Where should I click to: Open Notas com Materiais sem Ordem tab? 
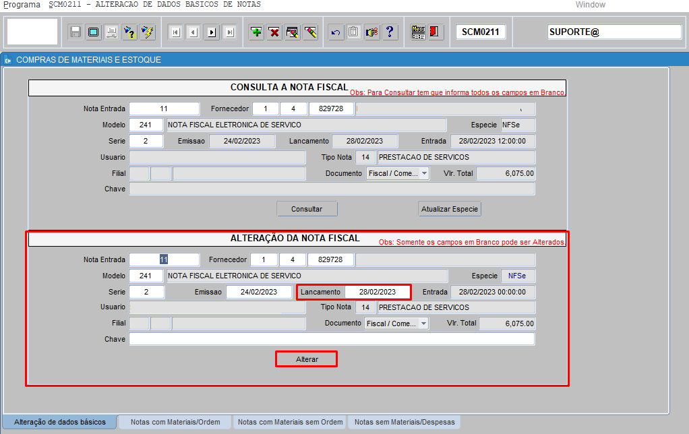pos(290,422)
